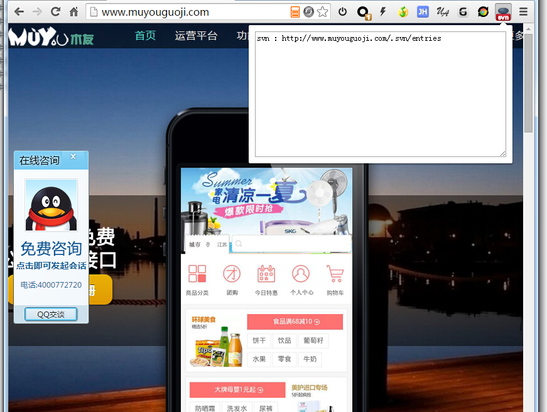
Task: Click the JH extension icon
Action: 423,12
